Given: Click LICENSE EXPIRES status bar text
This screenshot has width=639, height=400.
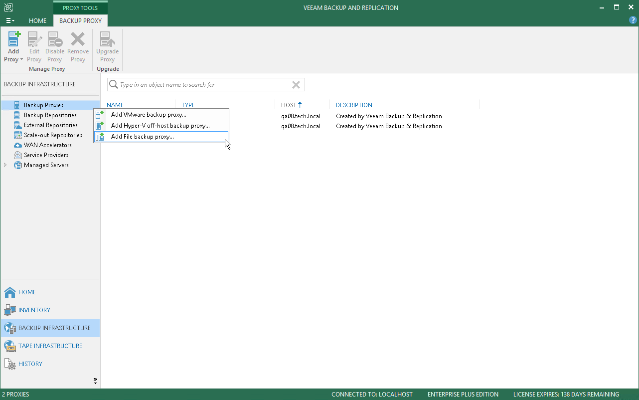Looking at the screenshot, I should pos(566,395).
